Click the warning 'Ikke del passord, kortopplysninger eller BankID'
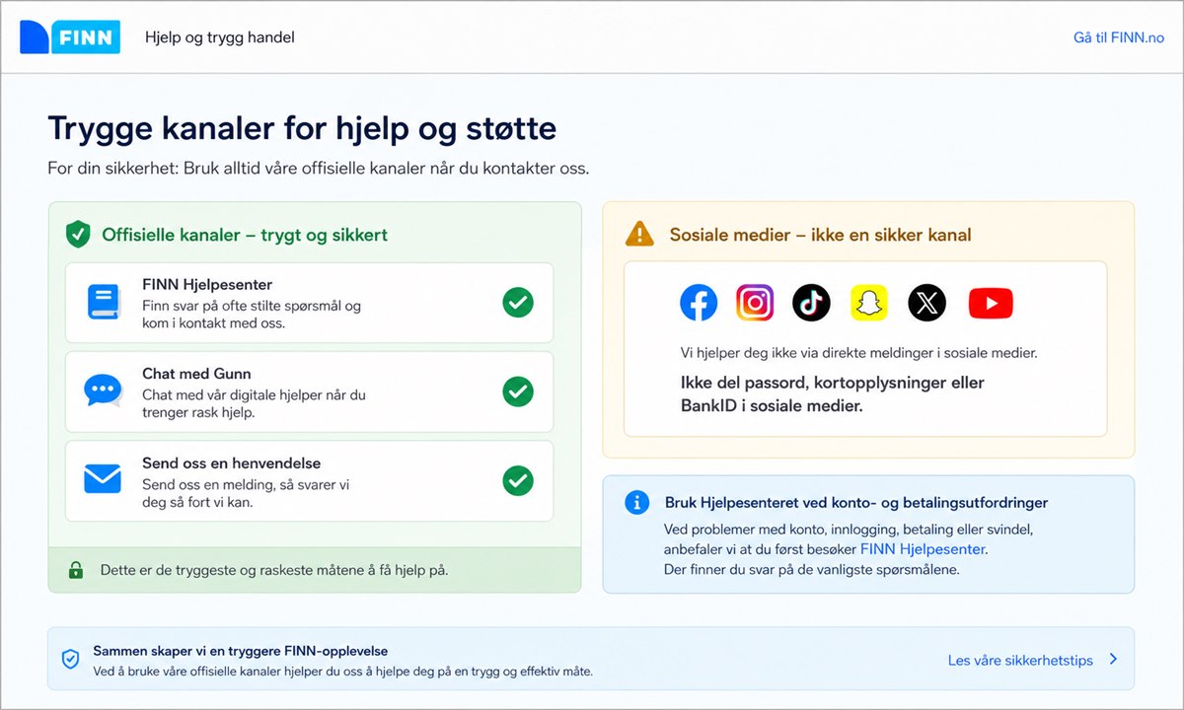 tap(833, 393)
